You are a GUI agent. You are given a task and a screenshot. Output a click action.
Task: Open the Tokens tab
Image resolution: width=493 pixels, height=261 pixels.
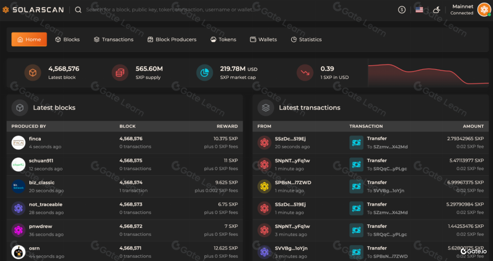[223, 39]
